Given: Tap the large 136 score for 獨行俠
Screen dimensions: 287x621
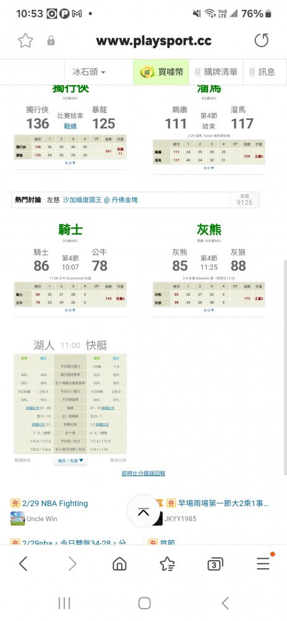Looking at the screenshot, I should (38, 124).
